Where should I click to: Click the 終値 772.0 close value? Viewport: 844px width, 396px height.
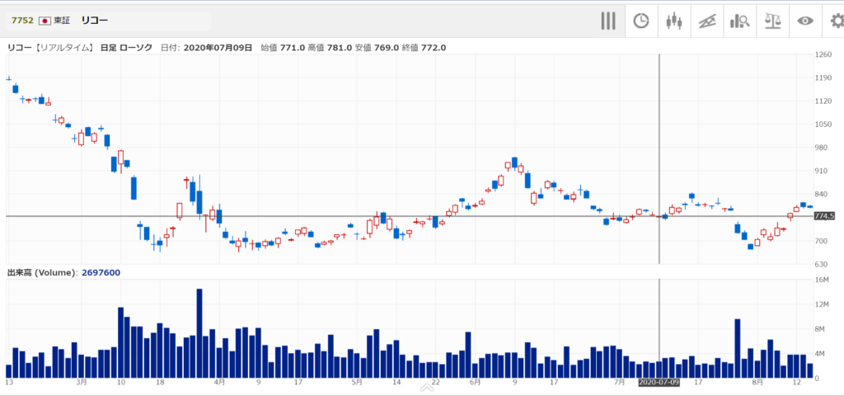coord(424,47)
